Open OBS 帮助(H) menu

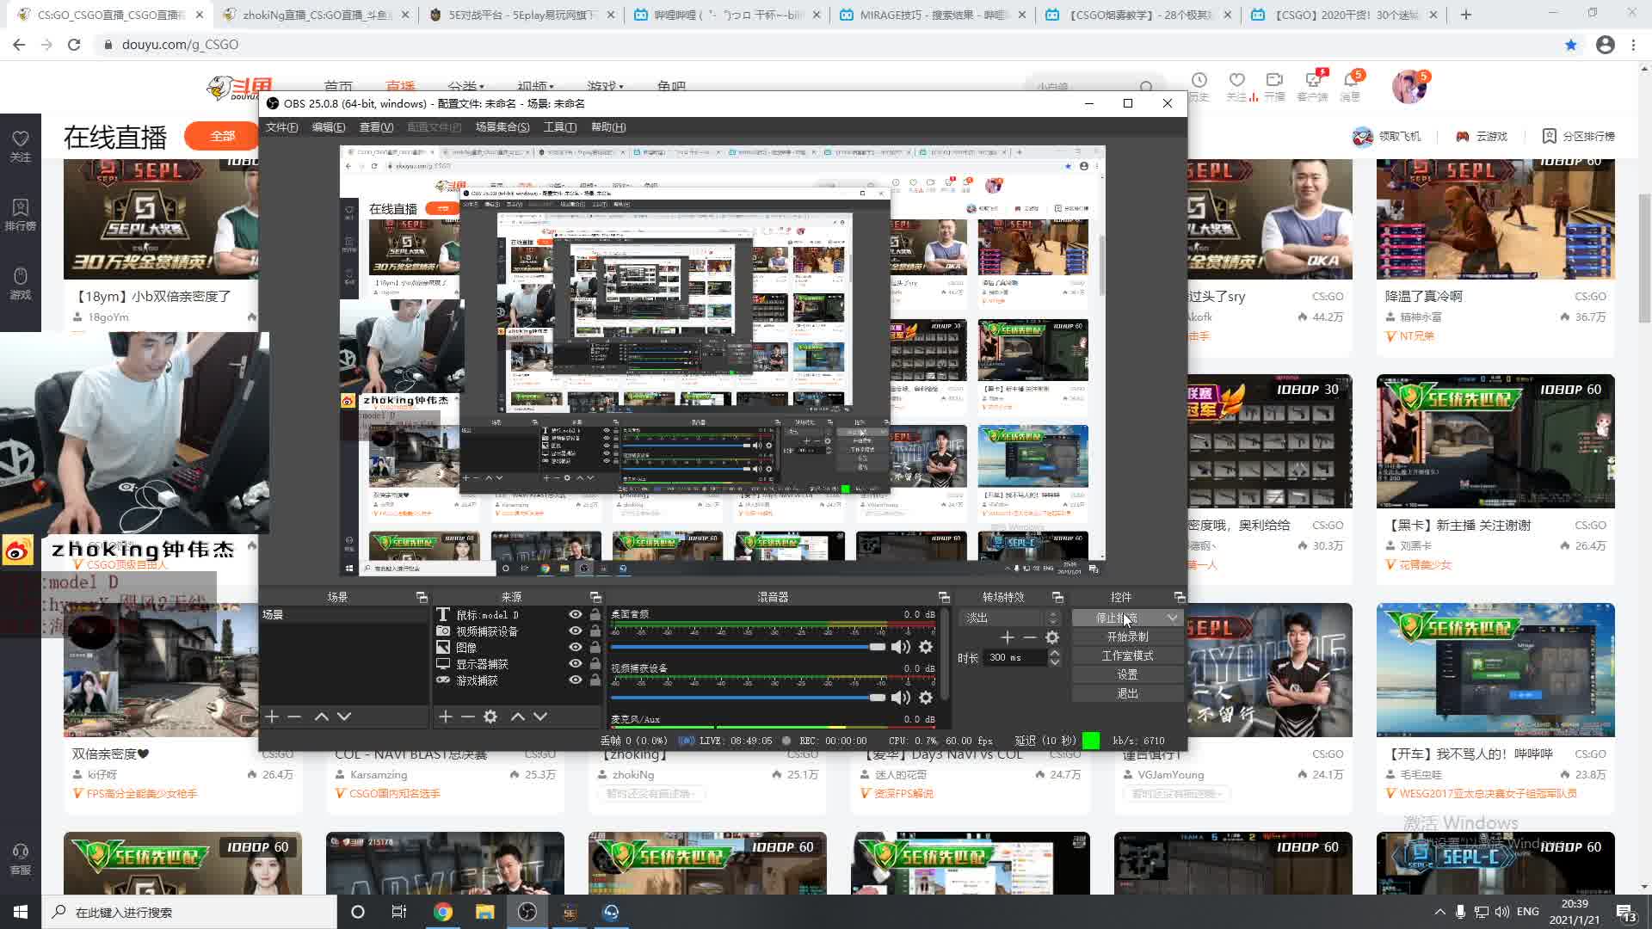pyautogui.click(x=608, y=127)
